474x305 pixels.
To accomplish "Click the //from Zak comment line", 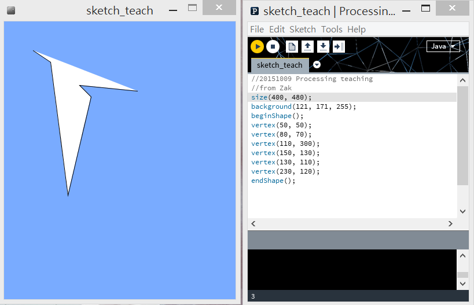I will click(271, 88).
